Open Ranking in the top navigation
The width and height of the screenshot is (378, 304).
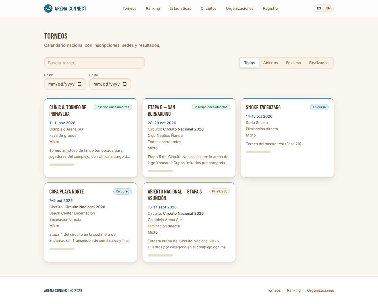tap(153, 8)
